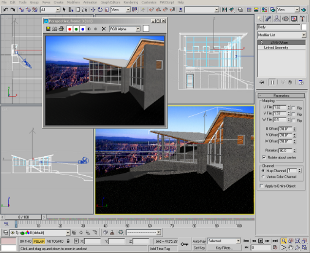Open the Hierarchy command panel tab
310x253 pixels.
pyautogui.click(x=276, y=18)
